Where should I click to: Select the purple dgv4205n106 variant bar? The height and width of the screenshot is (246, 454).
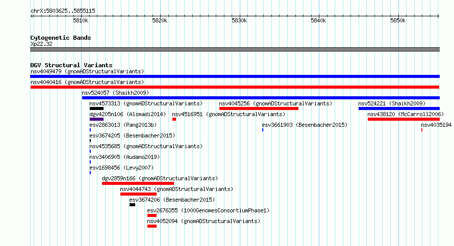[96, 119]
